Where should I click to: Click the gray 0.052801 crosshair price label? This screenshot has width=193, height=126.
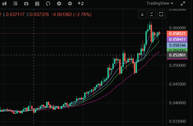click(177, 55)
